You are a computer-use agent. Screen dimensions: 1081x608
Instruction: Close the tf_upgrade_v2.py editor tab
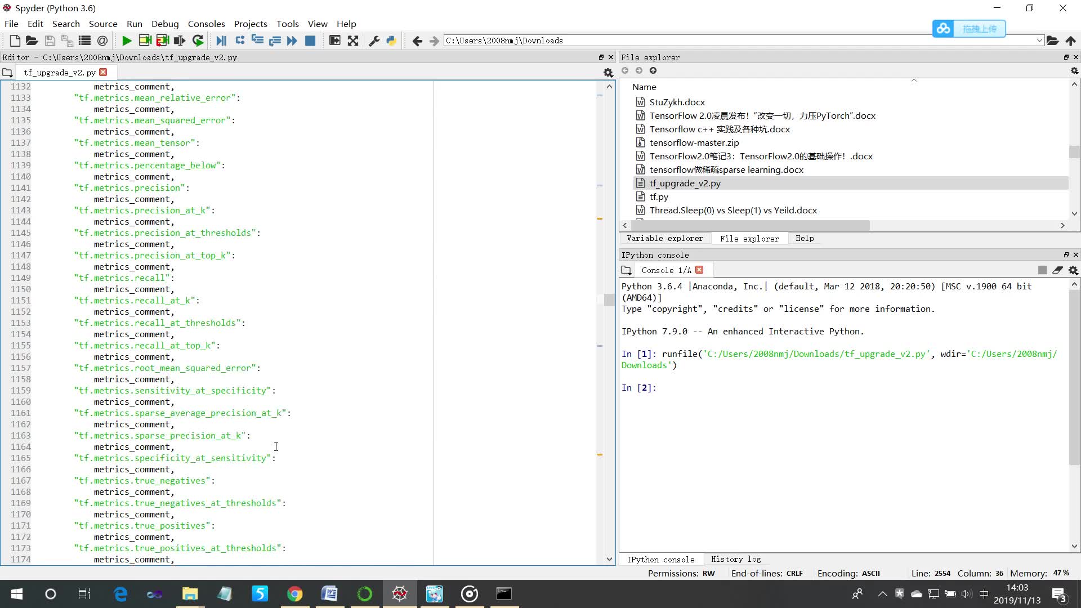(x=103, y=72)
